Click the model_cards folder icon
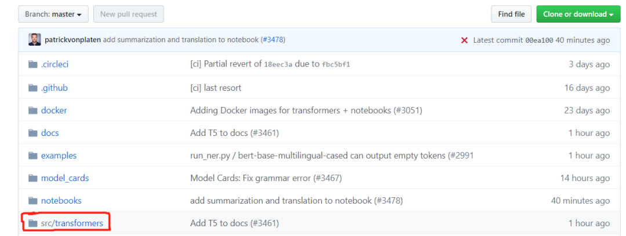 33,178
